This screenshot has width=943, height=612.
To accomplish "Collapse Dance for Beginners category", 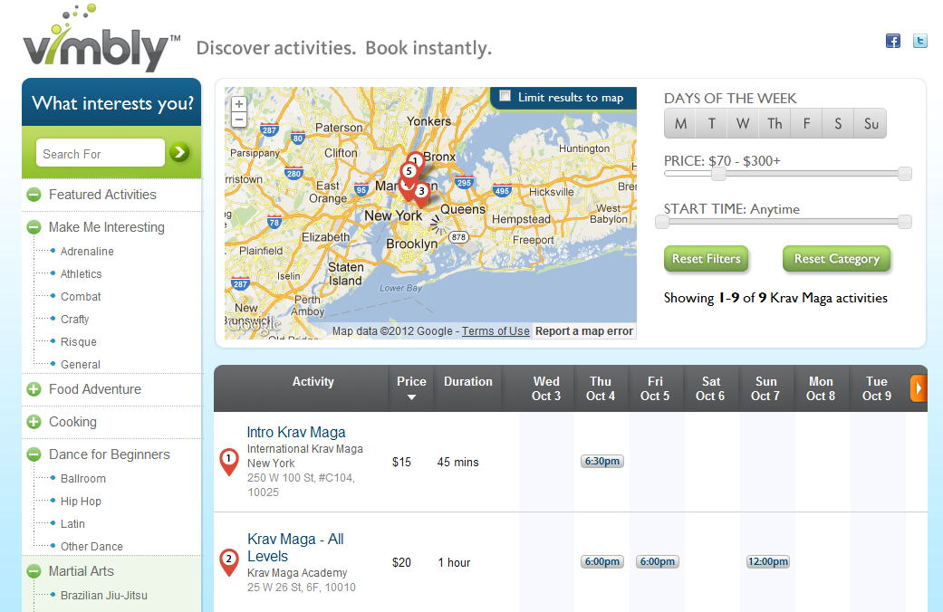I will (34, 454).
